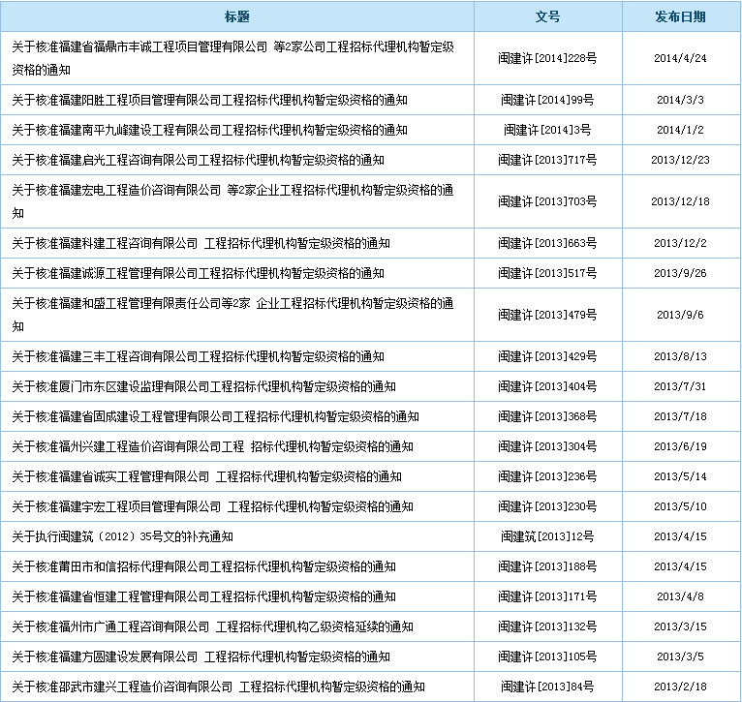
Task: Open the 闽建筑（2012）35号文 supplementary notice
Action: 122,536
